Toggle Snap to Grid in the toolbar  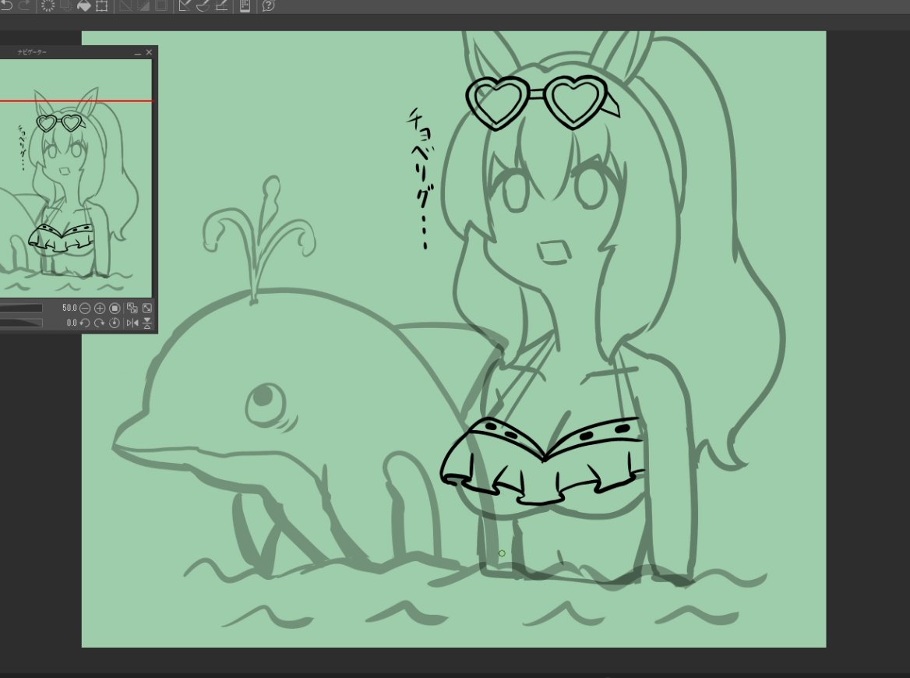point(222,5)
